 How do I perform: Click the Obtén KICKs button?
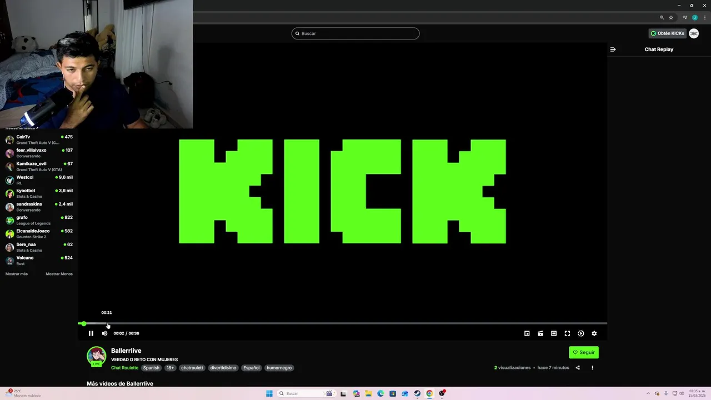[668, 33]
